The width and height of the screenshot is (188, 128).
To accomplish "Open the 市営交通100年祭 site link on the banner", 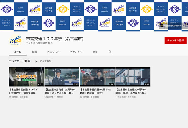I will click(x=173, y=26).
